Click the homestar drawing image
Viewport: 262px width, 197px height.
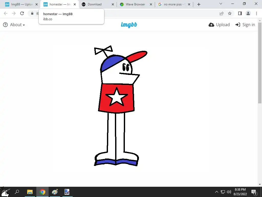tap(121, 106)
